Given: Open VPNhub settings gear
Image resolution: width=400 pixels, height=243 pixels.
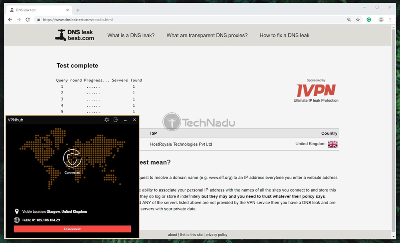Looking at the screenshot, I should click(x=107, y=120).
